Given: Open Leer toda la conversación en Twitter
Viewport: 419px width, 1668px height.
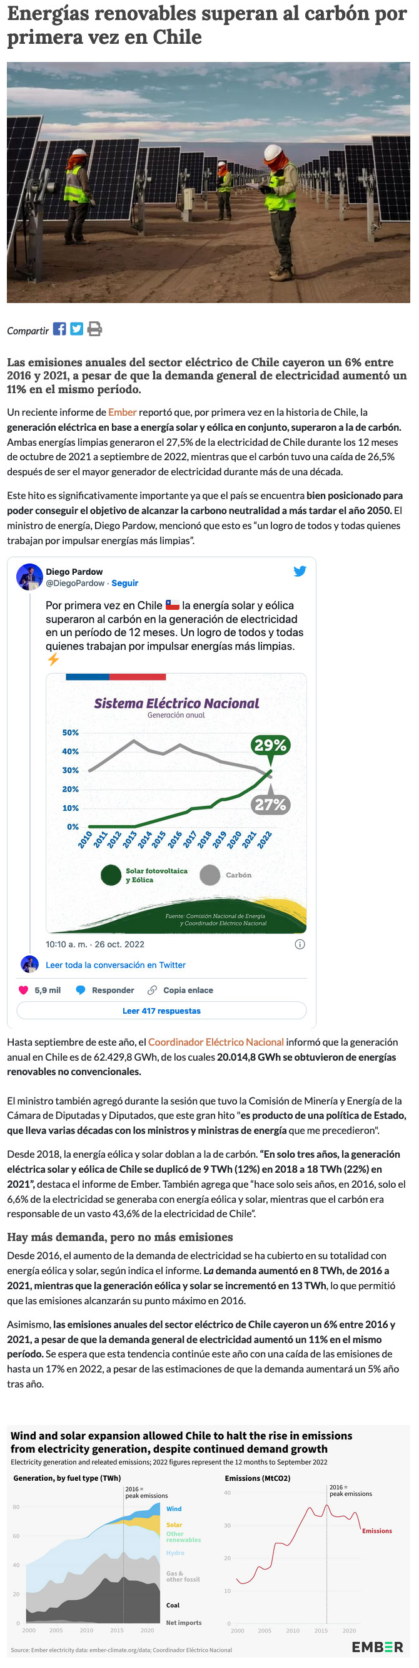Looking at the screenshot, I should 116,965.
